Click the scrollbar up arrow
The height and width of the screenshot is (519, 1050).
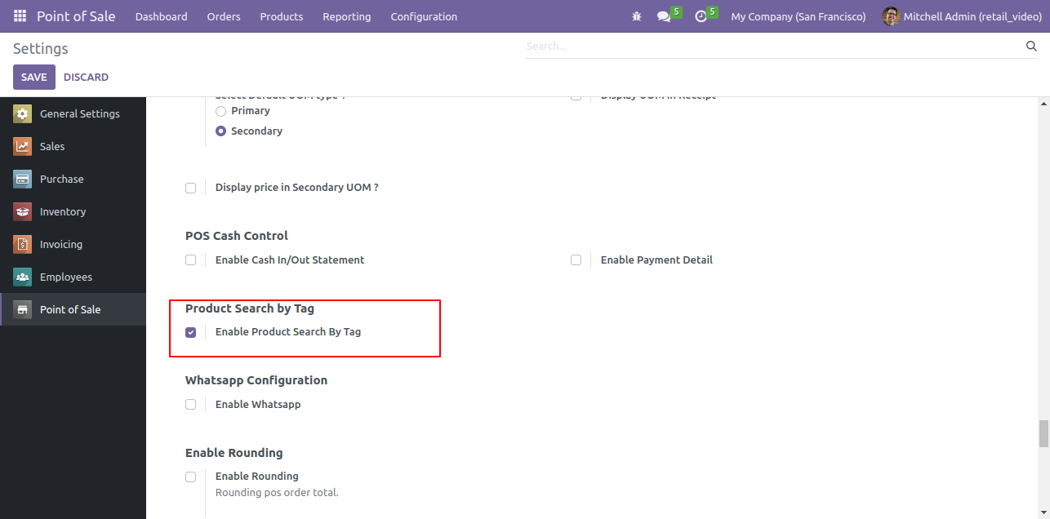pyautogui.click(x=1043, y=104)
